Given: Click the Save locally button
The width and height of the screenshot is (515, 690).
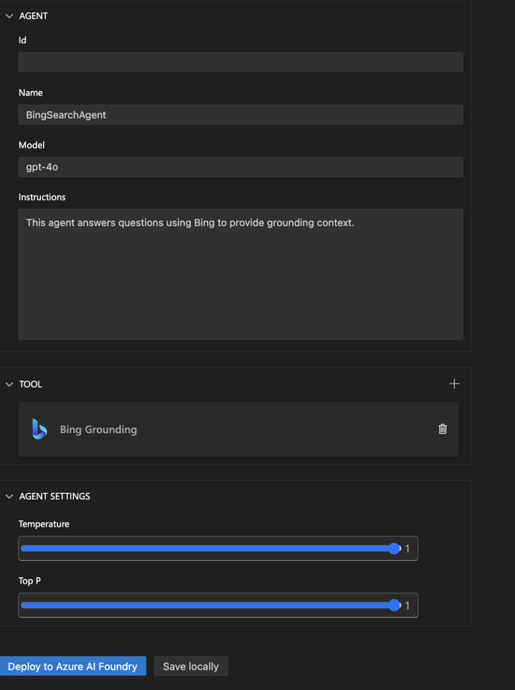Looking at the screenshot, I should point(191,667).
